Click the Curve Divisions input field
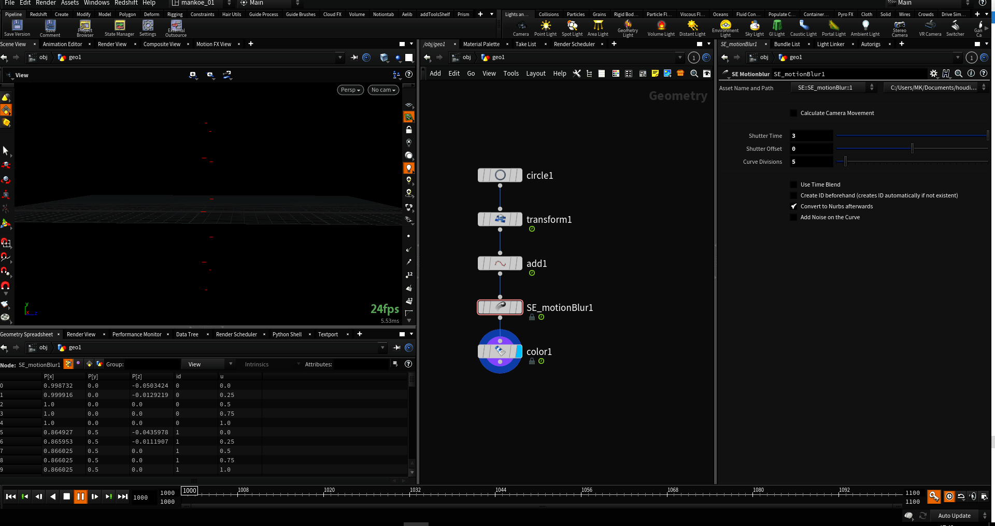Image resolution: width=995 pixels, height=526 pixels. pos(811,162)
